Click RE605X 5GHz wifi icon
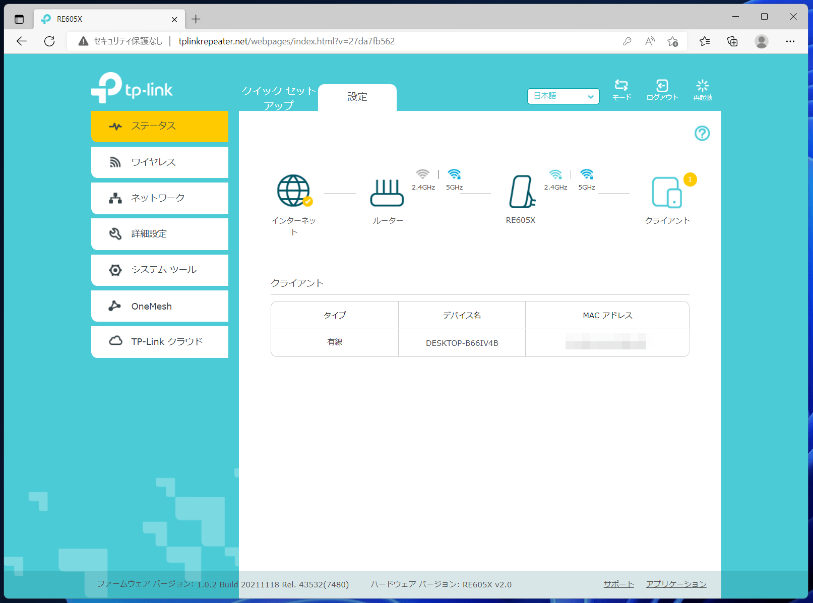The height and width of the screenshot is (603, 813). [587, 174]
